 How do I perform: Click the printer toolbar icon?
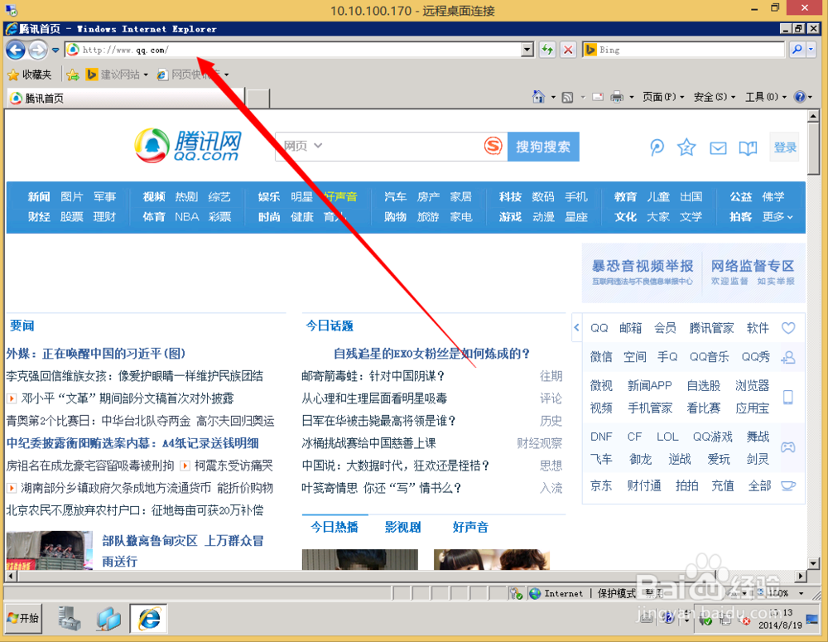[x=617, y=97]
